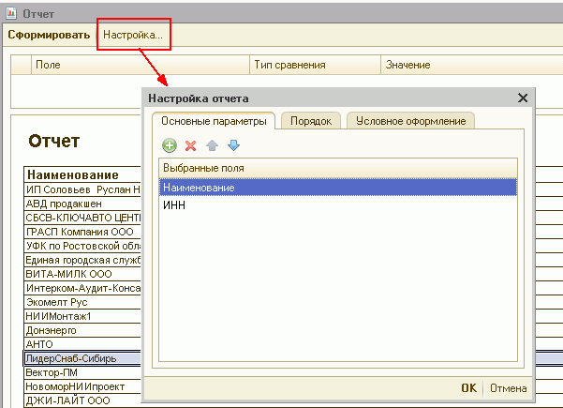
Task: Select the ГРАСП Компания ООО row
Action: coord(82,232)
